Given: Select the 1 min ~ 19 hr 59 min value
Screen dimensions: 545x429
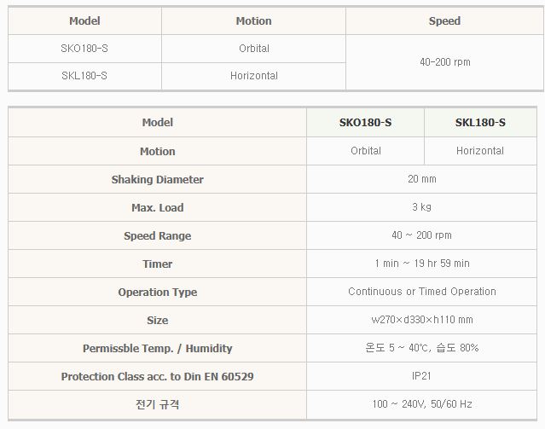Looking at the screenshot, I should pyautogui.click(x=422, y=264).
